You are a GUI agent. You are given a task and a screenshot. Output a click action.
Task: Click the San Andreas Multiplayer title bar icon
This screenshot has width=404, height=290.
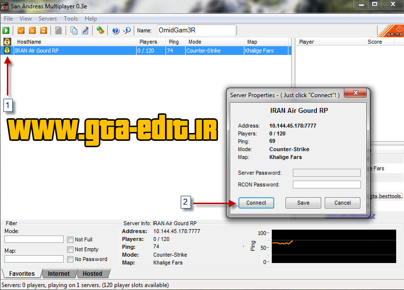pos(4,6)
